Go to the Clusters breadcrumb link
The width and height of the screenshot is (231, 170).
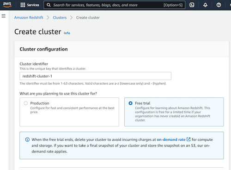click(60, 18)
